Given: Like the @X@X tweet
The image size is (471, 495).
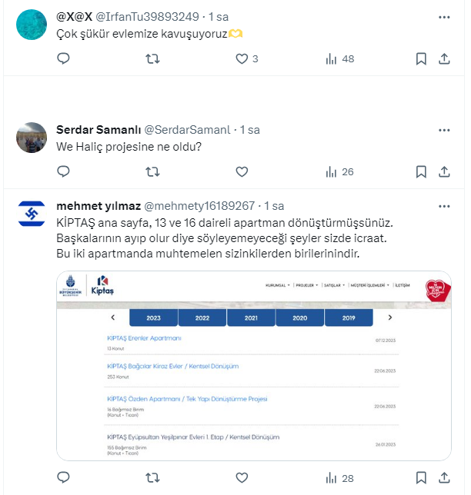Looking at the screenshot, I should point(242,58).
